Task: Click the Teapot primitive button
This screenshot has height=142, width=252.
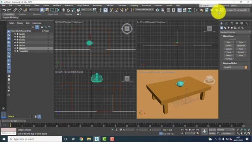Action: 228,56
